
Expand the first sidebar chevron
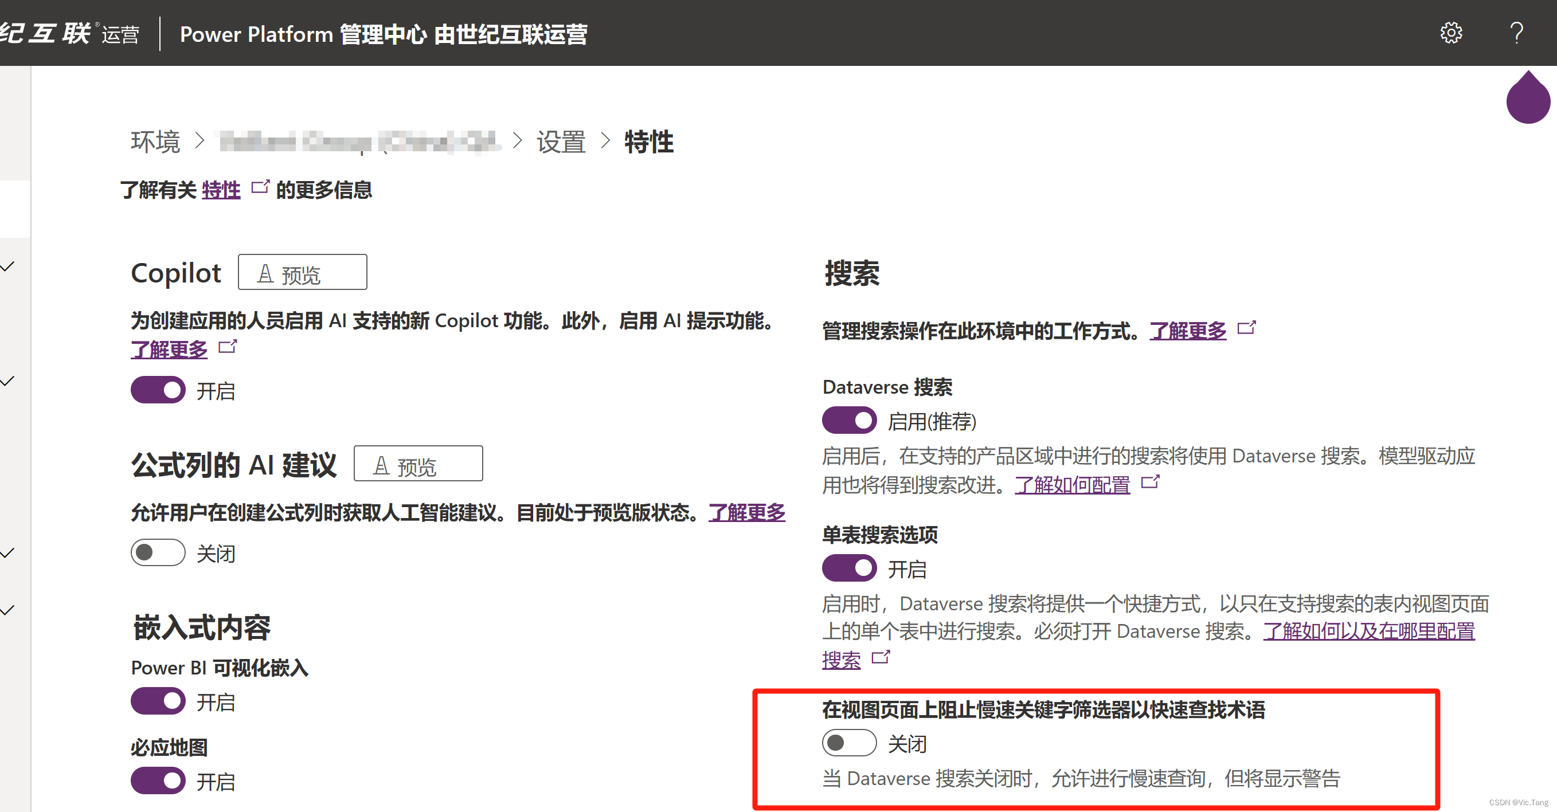8,266
